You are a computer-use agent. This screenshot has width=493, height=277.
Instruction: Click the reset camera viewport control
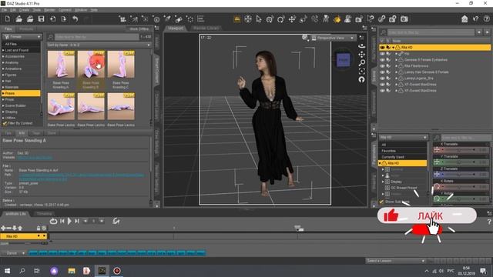[361, 79]
